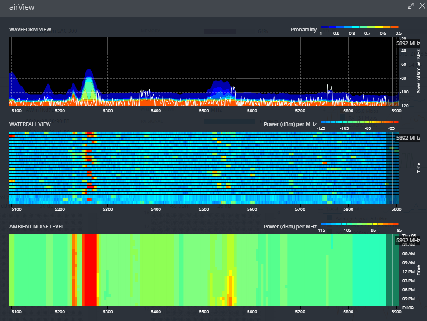Click the yellow band near 5550 MHz in Ambient Noise
Screen dimensions: 427x321
[x=232, y=284]
